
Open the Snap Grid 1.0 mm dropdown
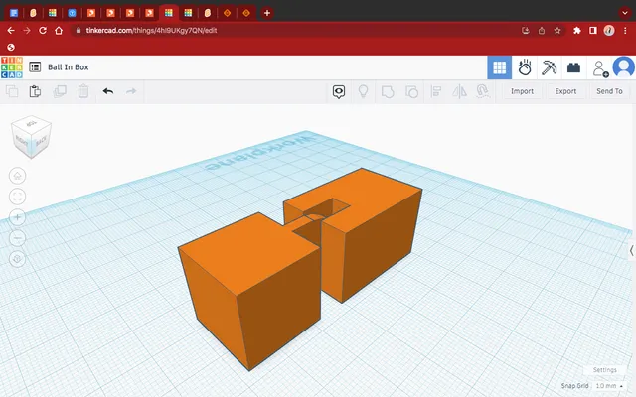pyautogui.click(x=609, y=386)
